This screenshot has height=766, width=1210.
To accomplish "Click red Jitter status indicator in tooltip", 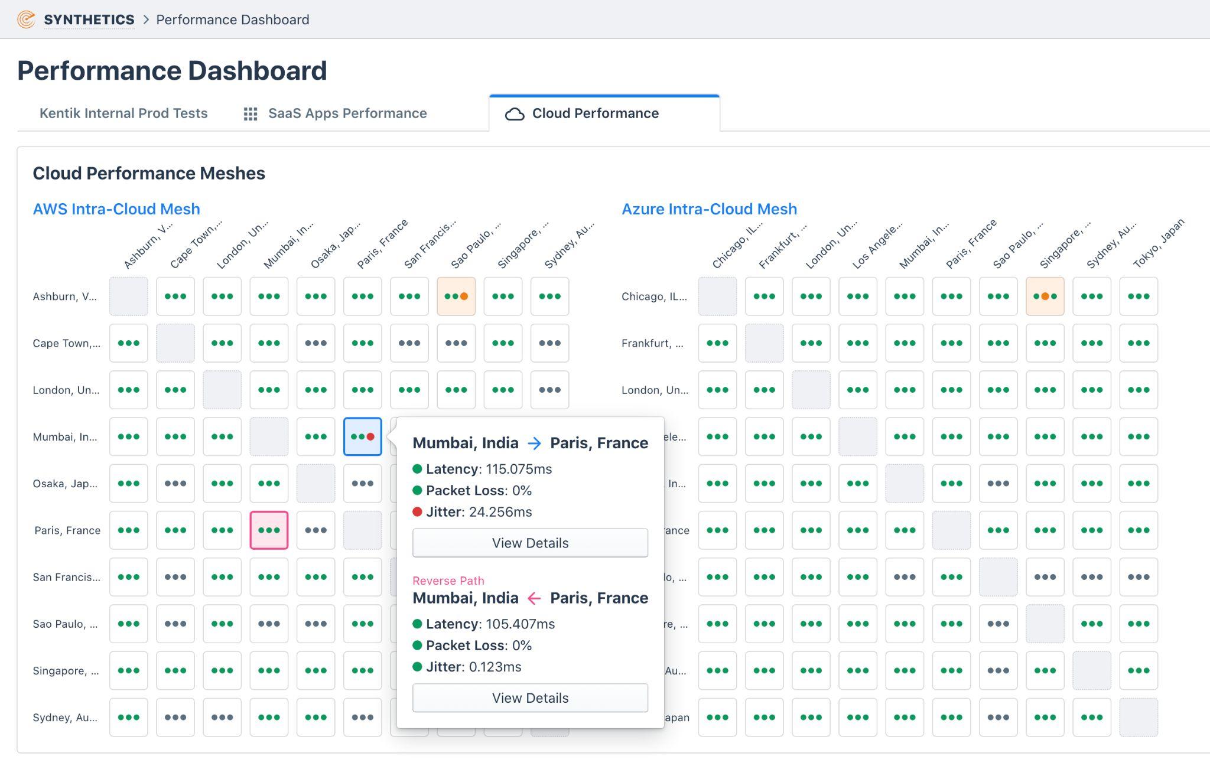I will click(x=417, y=512).
